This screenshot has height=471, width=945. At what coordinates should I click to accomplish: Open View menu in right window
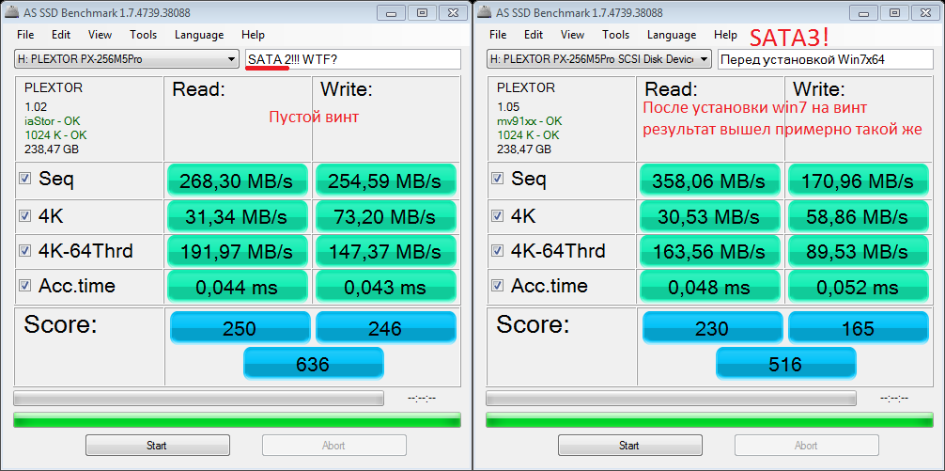tap(572, 35)
